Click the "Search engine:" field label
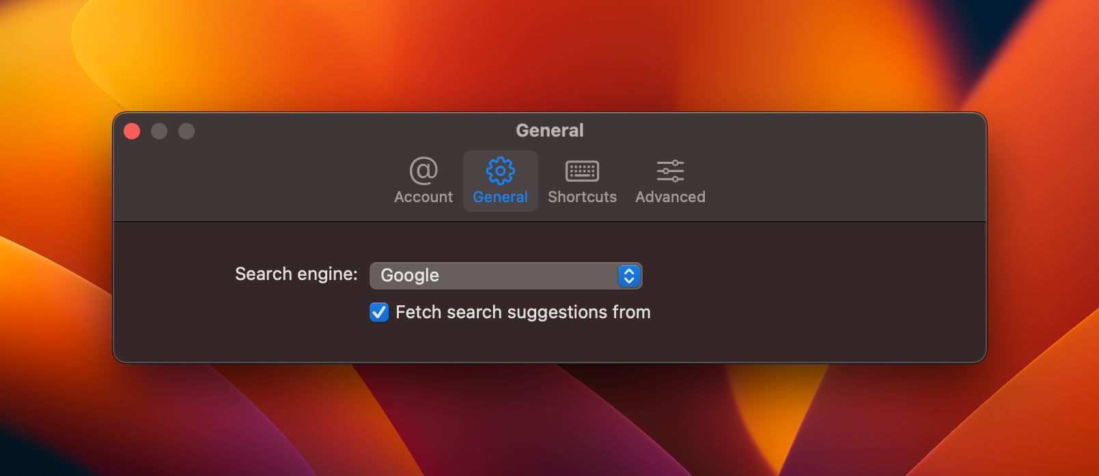 [296, 274]
